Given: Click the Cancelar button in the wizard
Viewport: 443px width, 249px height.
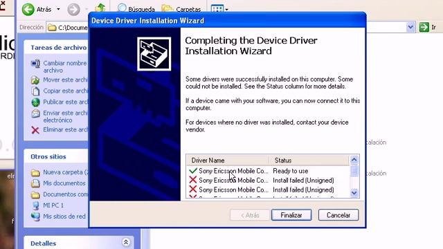Looking at the screenshot, I should click(x=338, y=215).
